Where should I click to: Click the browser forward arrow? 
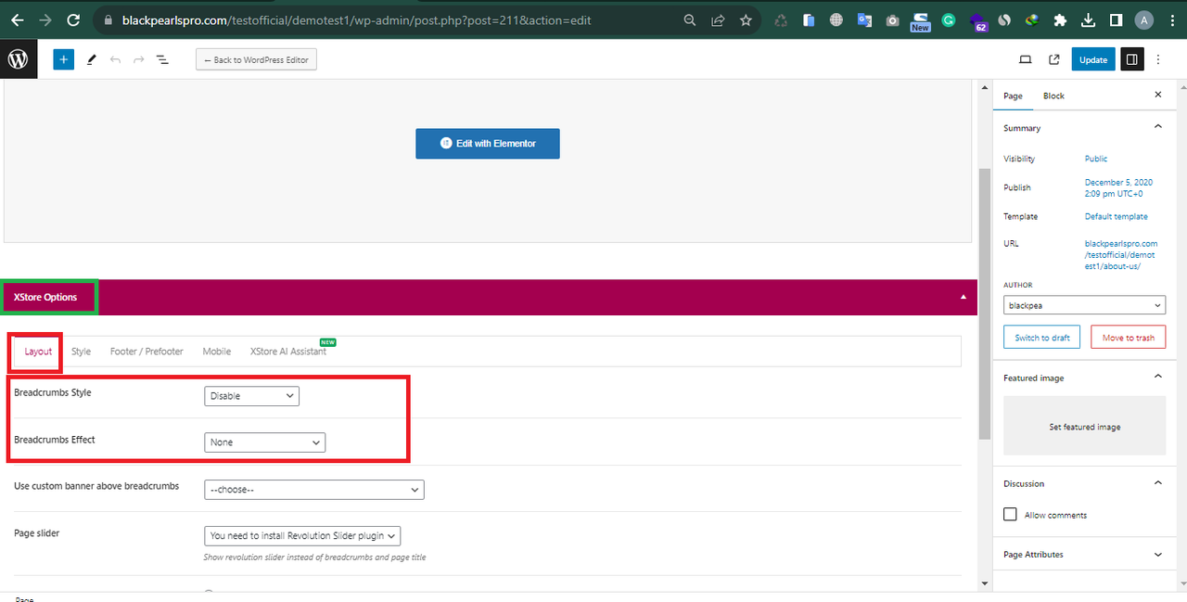coord(45,19)
